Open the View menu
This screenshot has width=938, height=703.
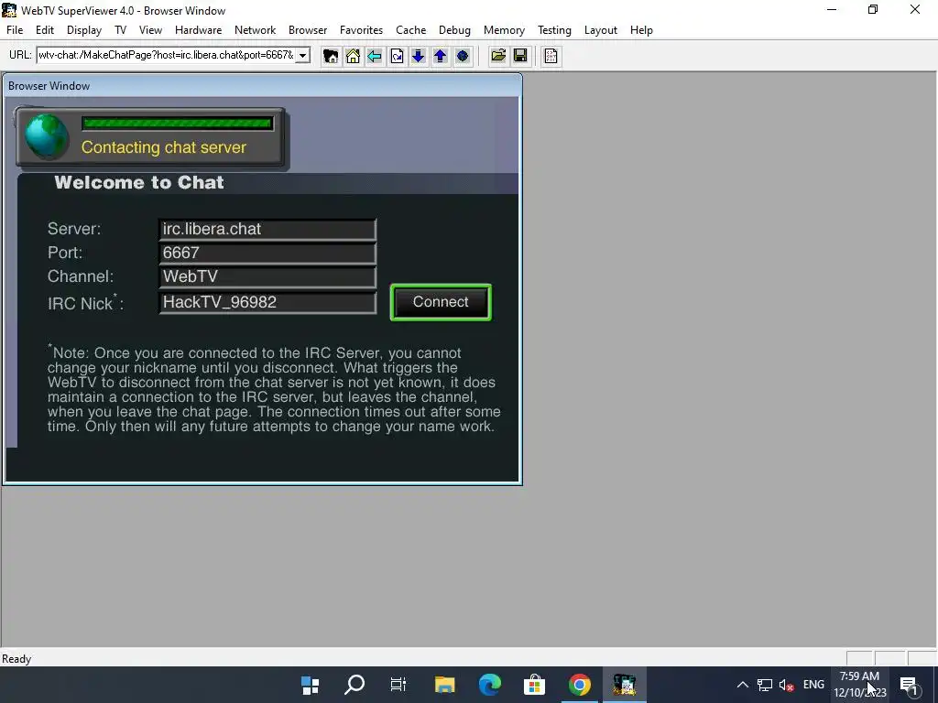[151, 30]
